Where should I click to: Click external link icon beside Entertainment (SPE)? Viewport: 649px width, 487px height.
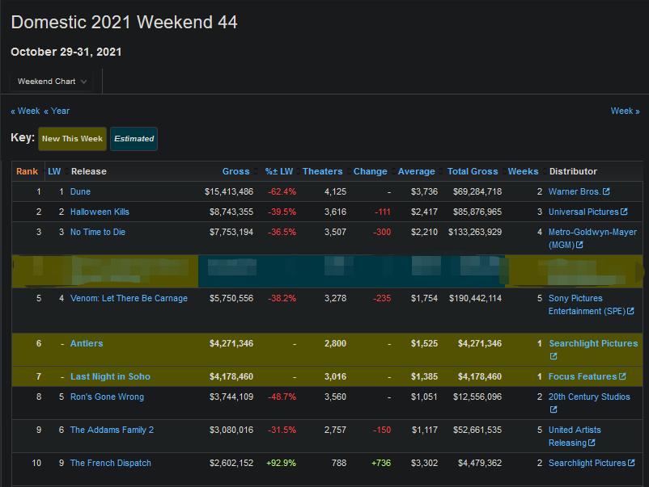[630, 311]
